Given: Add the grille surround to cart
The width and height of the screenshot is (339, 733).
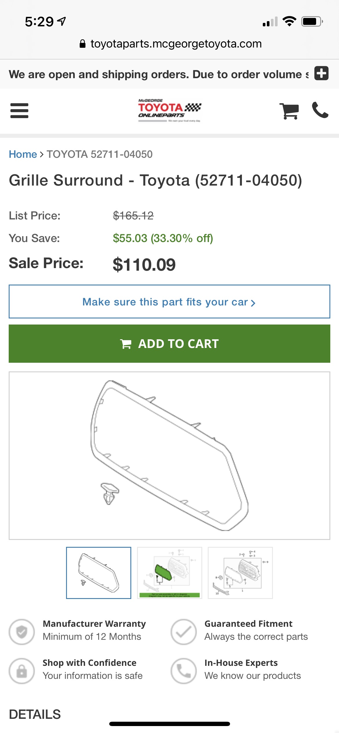Looking at the screenshot, I should (x=170, y=344).
